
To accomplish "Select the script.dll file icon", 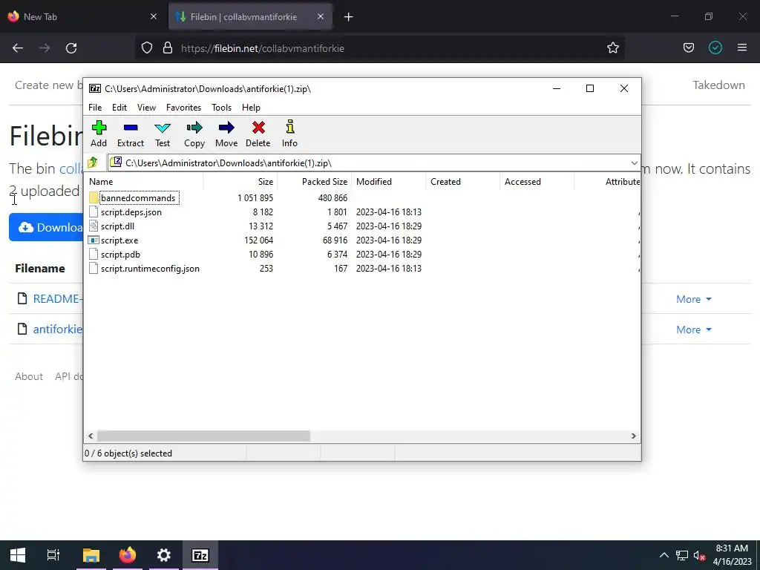I will (94, 226).
